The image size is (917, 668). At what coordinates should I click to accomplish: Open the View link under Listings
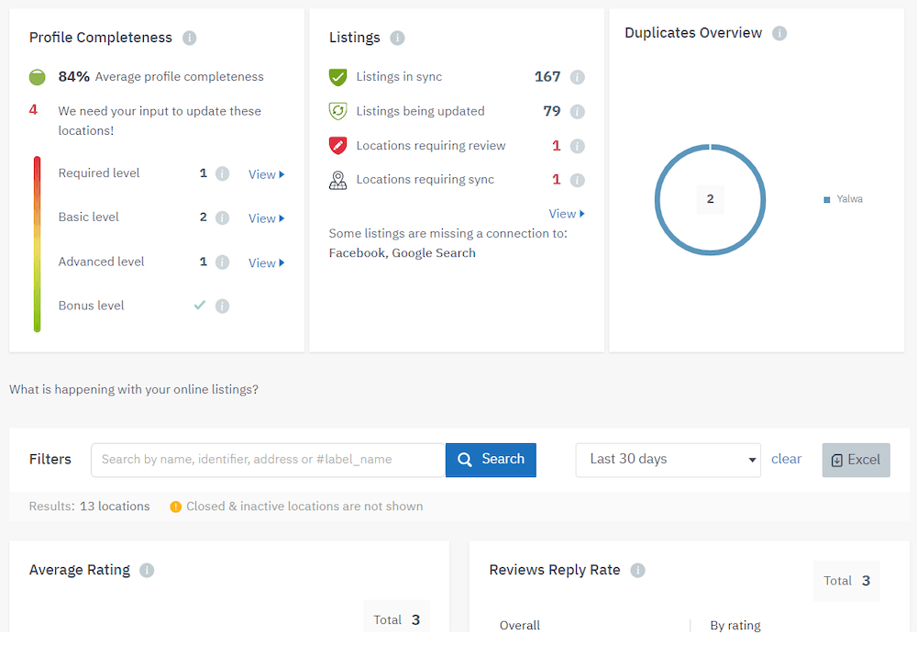point(566,214)
